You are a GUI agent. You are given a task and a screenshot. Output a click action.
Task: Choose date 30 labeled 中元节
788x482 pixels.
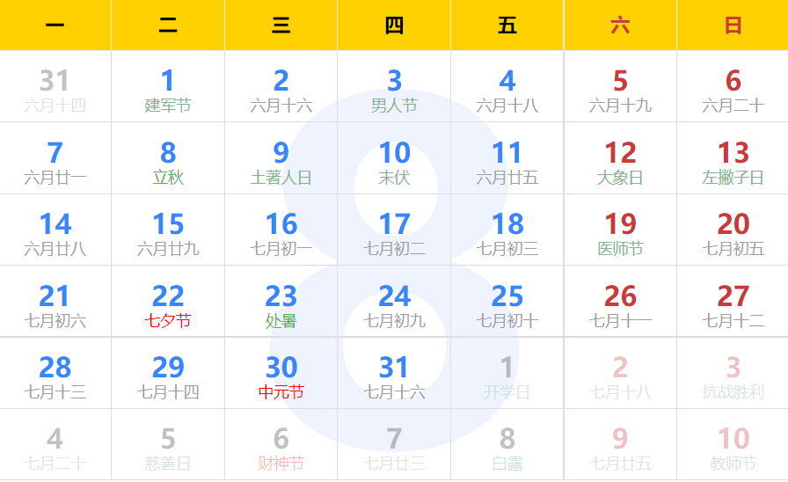[x=281, y=373]
